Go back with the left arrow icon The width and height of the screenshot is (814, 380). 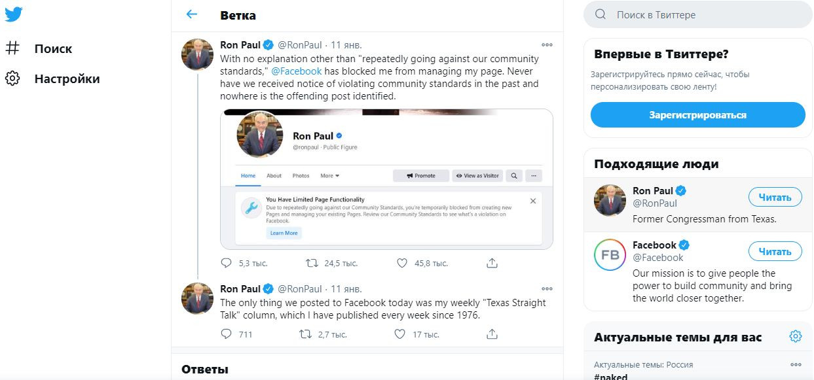(x=192, y=14)
